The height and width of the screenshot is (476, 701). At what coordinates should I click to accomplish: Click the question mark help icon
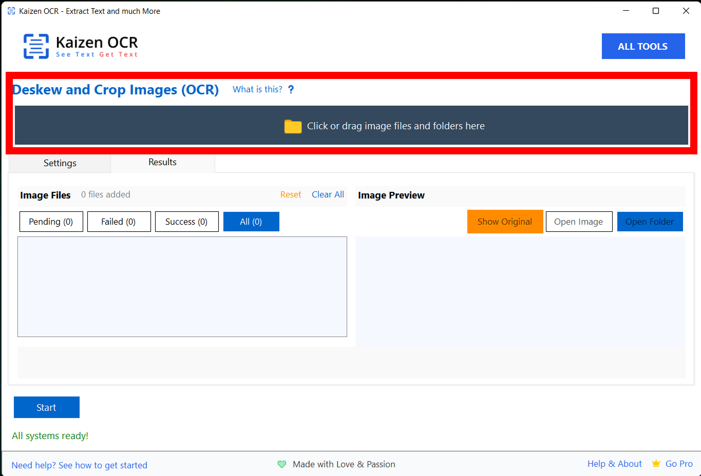pyautogui.click(x=291, y=90)
